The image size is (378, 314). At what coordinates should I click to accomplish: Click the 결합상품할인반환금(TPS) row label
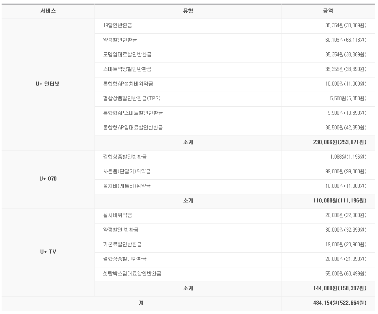click(x=132, y=99)
